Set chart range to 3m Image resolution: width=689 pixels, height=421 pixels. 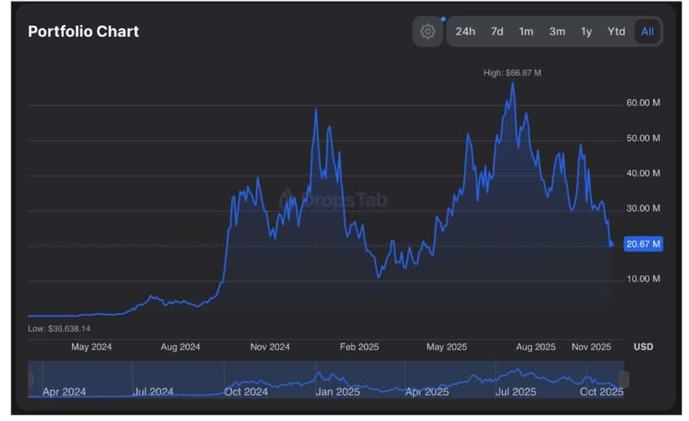[556, 32]
